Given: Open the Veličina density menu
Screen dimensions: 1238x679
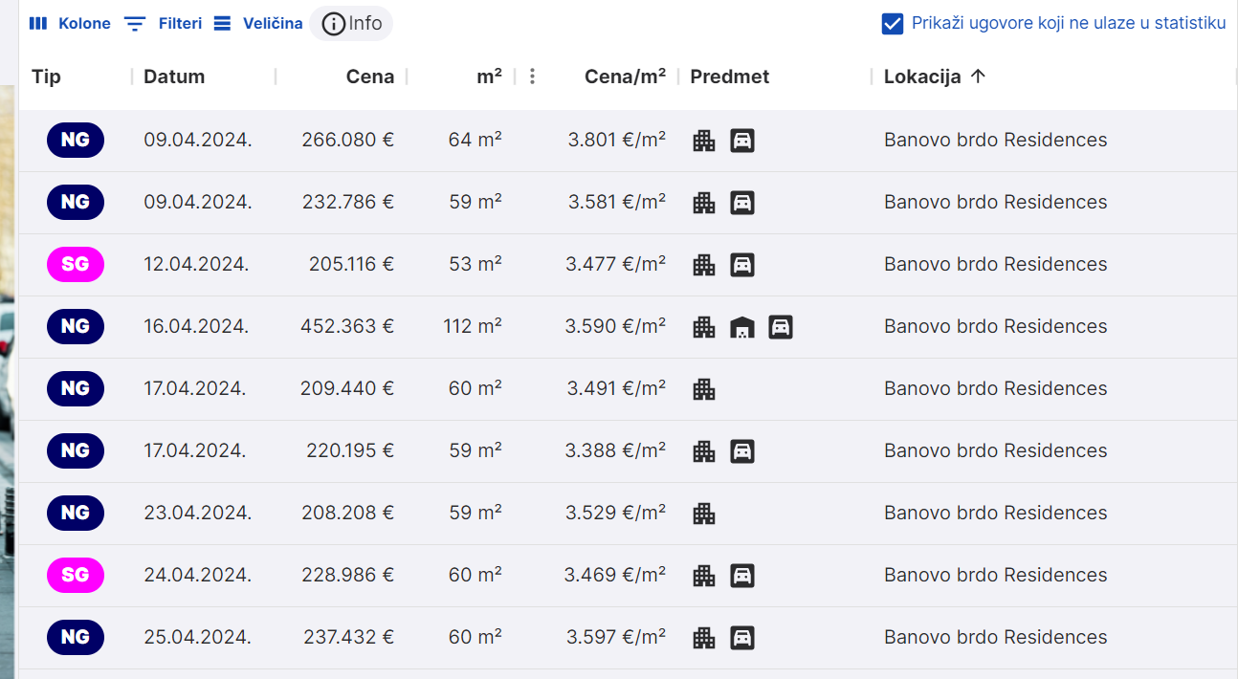Looking at the screenshot, I should (257, 24).
